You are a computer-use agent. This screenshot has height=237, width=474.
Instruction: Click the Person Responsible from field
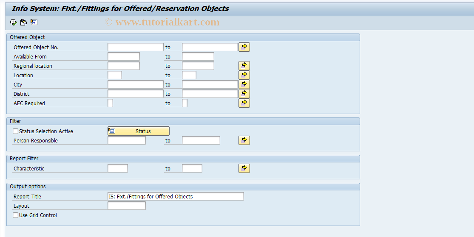[x=127, y=140]
